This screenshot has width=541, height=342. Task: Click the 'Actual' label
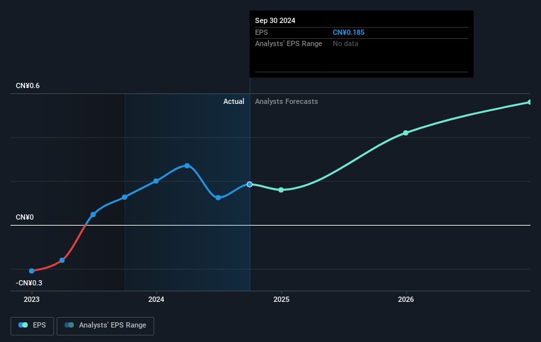(233, 101)
